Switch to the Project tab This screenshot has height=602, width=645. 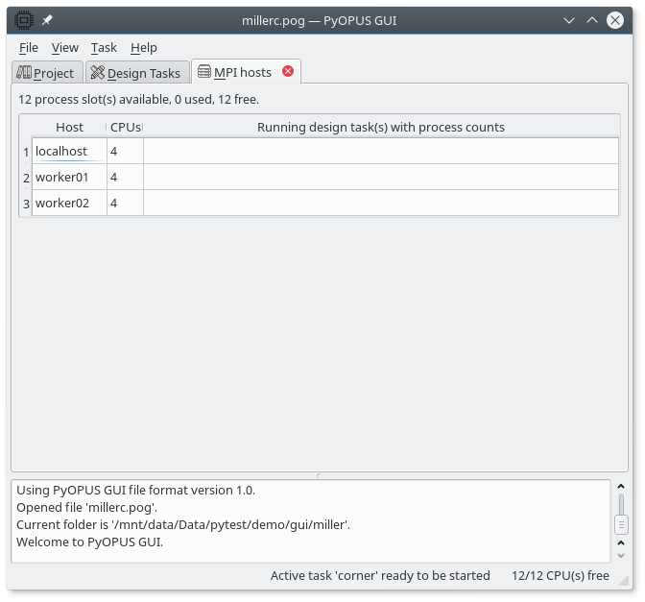click(x=53, y=73)
